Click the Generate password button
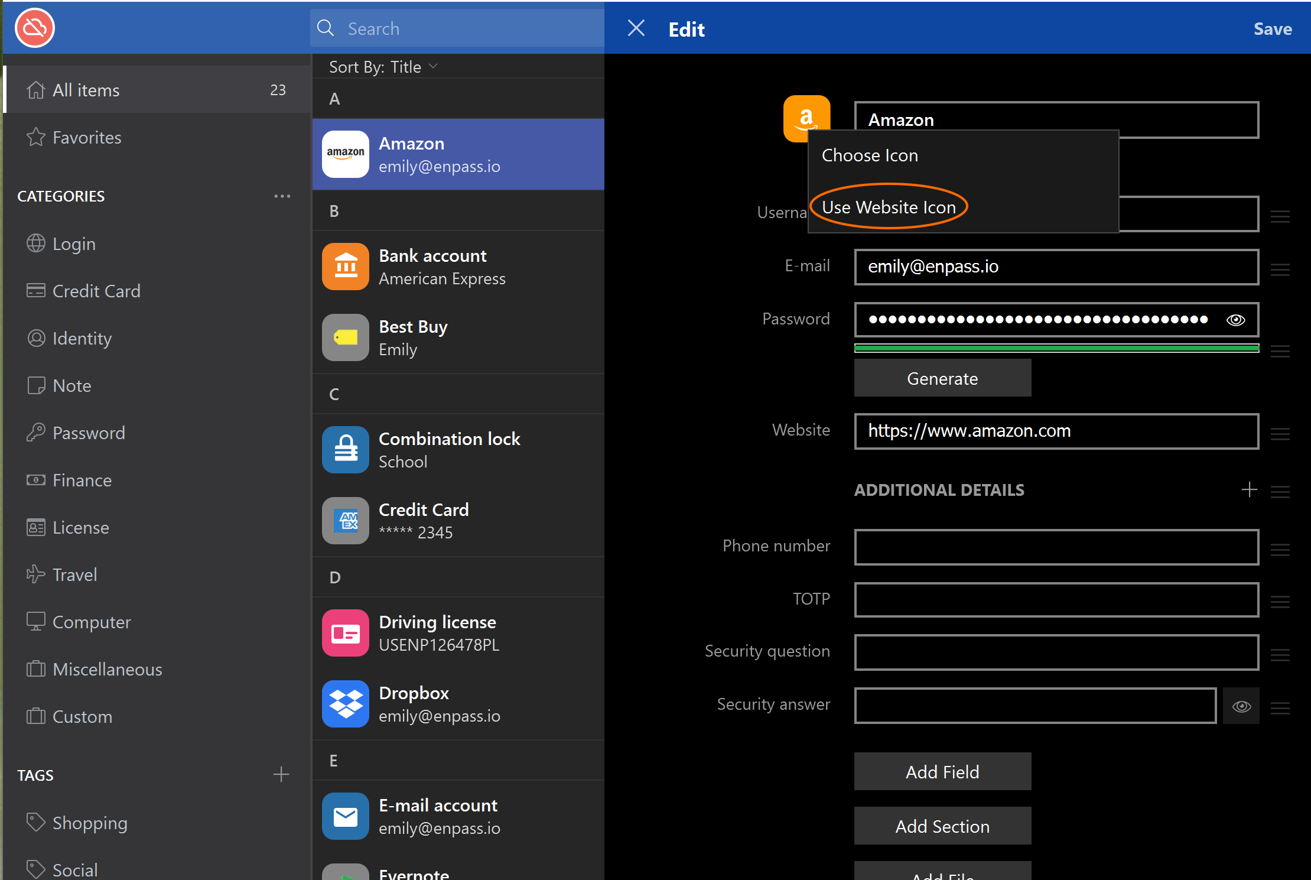The height and width of the screenshot is (880, 1311). point(942,378)
